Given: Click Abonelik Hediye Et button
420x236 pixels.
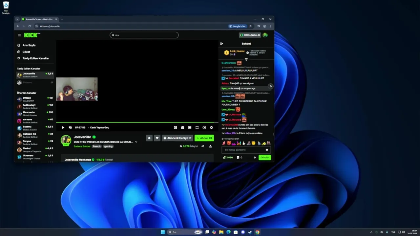Looking at the screenshot, I should (x=178, y=138).
